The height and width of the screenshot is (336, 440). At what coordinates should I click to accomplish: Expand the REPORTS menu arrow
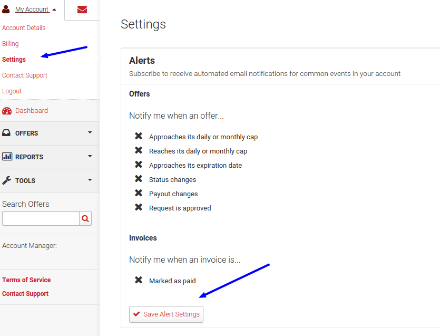90,156
